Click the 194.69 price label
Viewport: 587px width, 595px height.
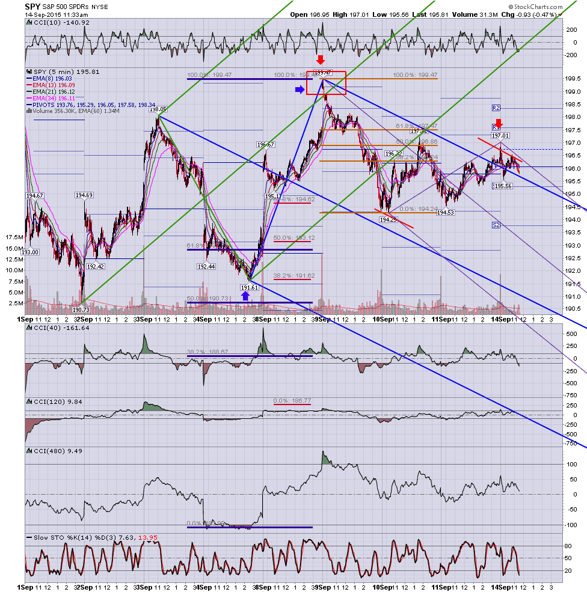pyautogui.click(x=84, y=195)
